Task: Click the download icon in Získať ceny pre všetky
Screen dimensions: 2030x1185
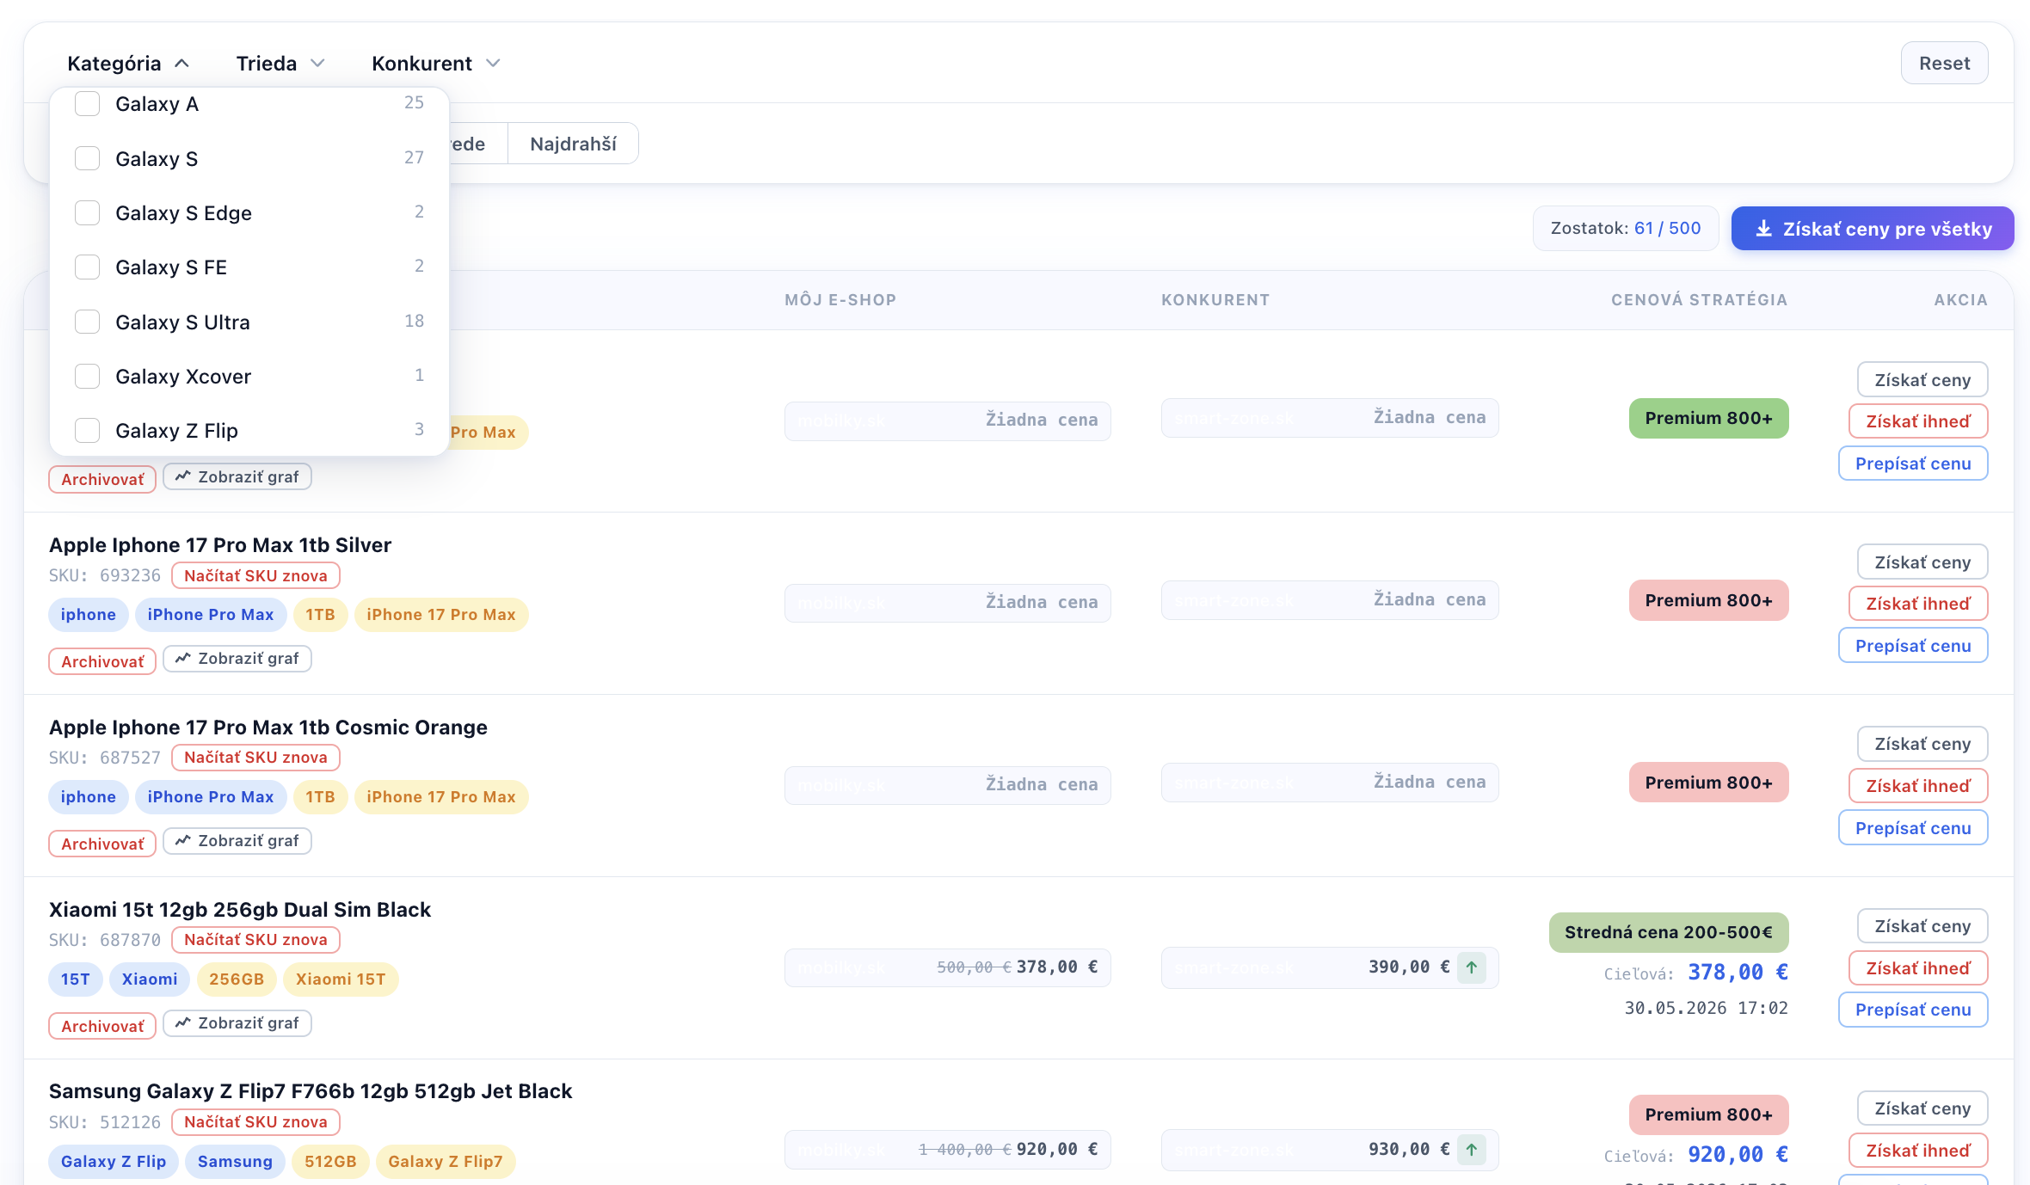Action: click(x=1763, y=229)
